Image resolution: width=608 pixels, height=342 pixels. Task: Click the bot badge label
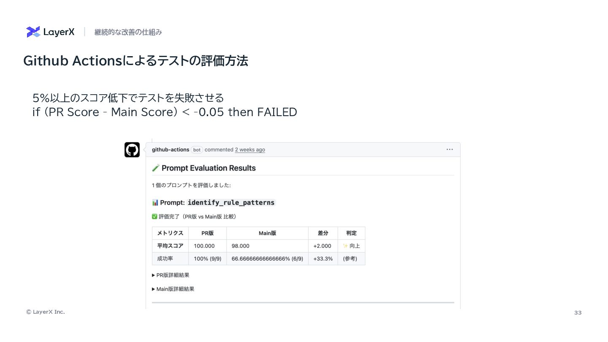197,150
